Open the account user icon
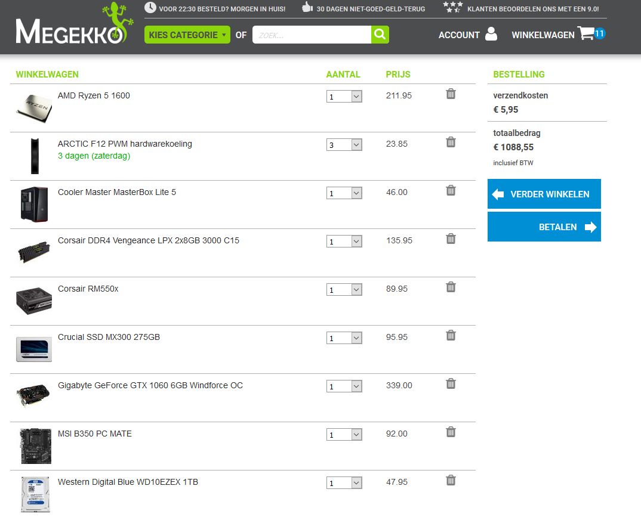Screen dimensions: 641x523 pos(491,34)
